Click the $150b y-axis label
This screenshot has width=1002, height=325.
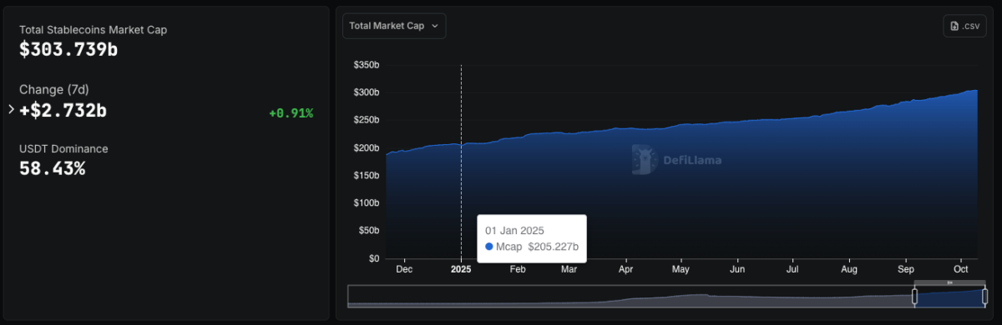tap(367, 176)
